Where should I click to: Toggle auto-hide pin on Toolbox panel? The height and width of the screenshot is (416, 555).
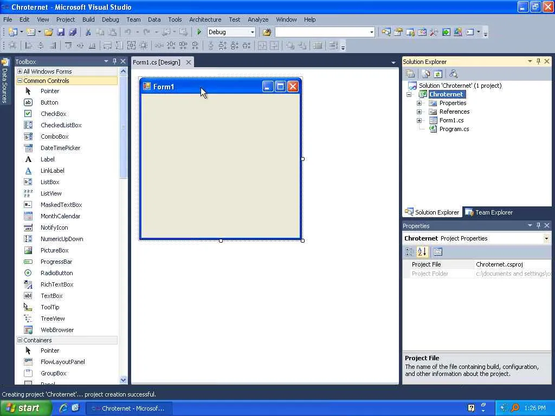click(x=114, y=62)
